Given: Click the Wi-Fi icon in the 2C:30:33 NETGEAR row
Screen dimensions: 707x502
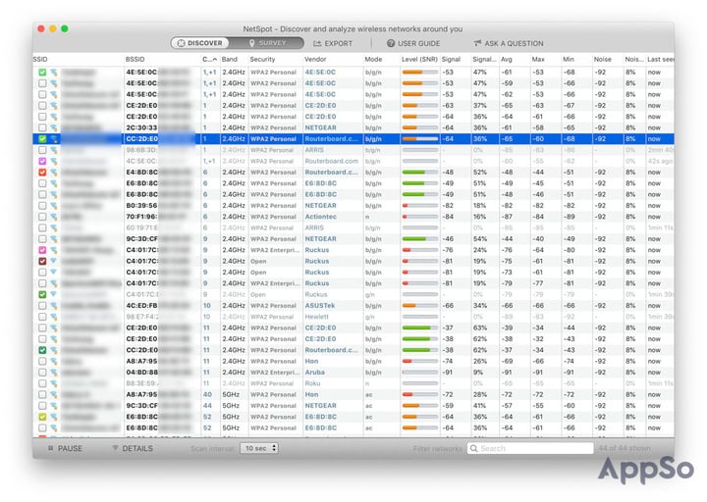Looking at the screenshot, I should pyautogui.click(x=54, y=127).
